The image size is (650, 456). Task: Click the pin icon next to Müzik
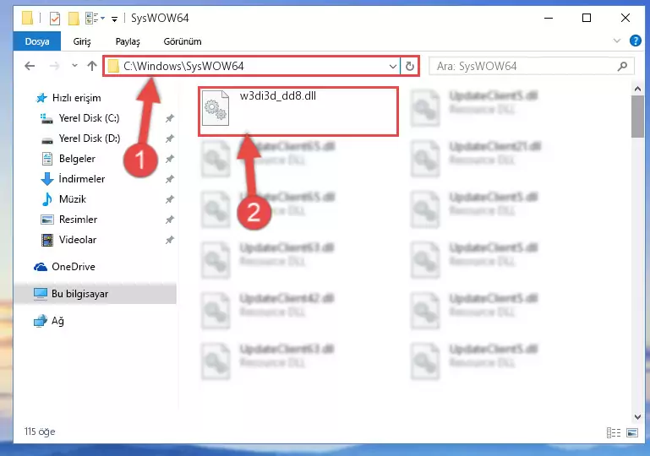click(170, 199)
